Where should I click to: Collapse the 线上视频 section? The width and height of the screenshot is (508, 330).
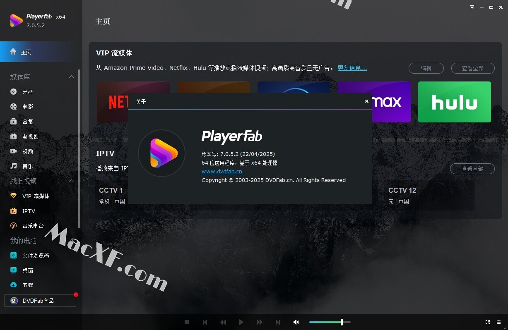pos(71,181)
